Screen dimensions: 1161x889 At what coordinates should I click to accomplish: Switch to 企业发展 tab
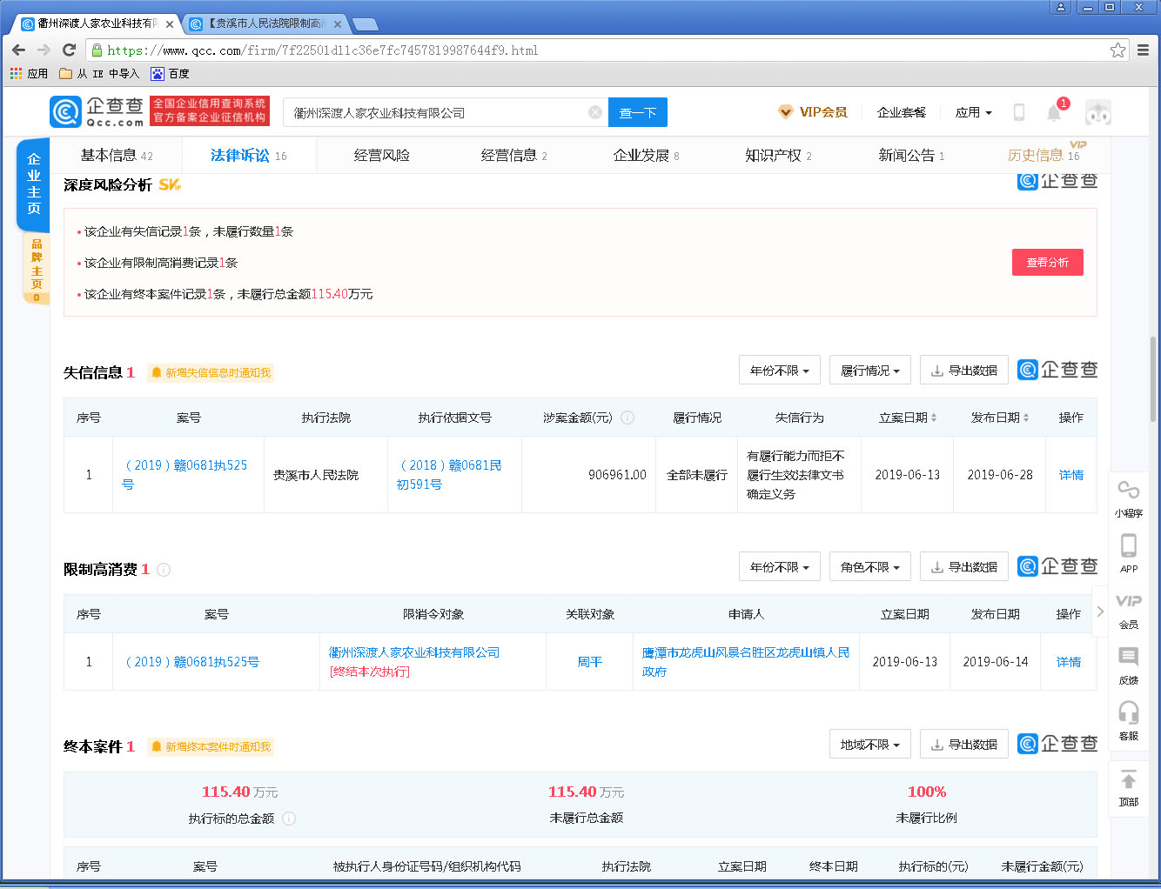tap(646, 156)
